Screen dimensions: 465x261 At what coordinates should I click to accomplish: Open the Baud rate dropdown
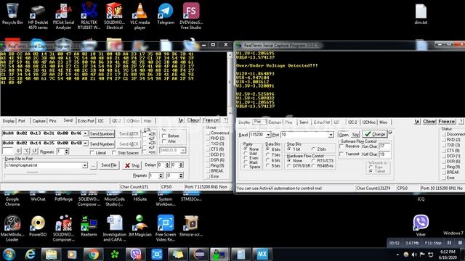pyautogui.click(x=268, y=135)
